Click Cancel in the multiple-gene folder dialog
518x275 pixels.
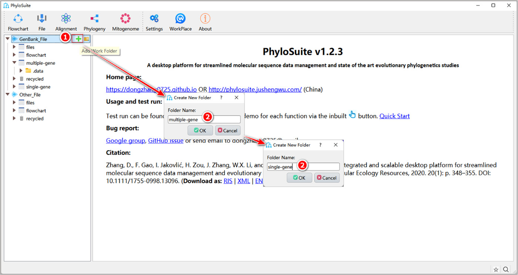click(228, 130)
